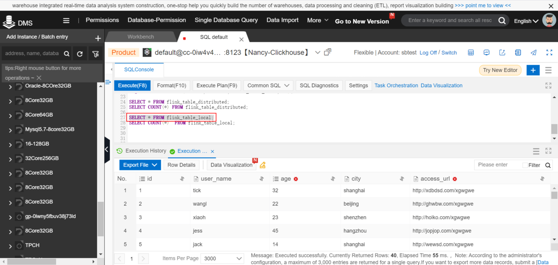Image resolution: width=558 pixels, height=265 pixels.
Task: Click the Execute(F8) button
Action: click(133, 85)
